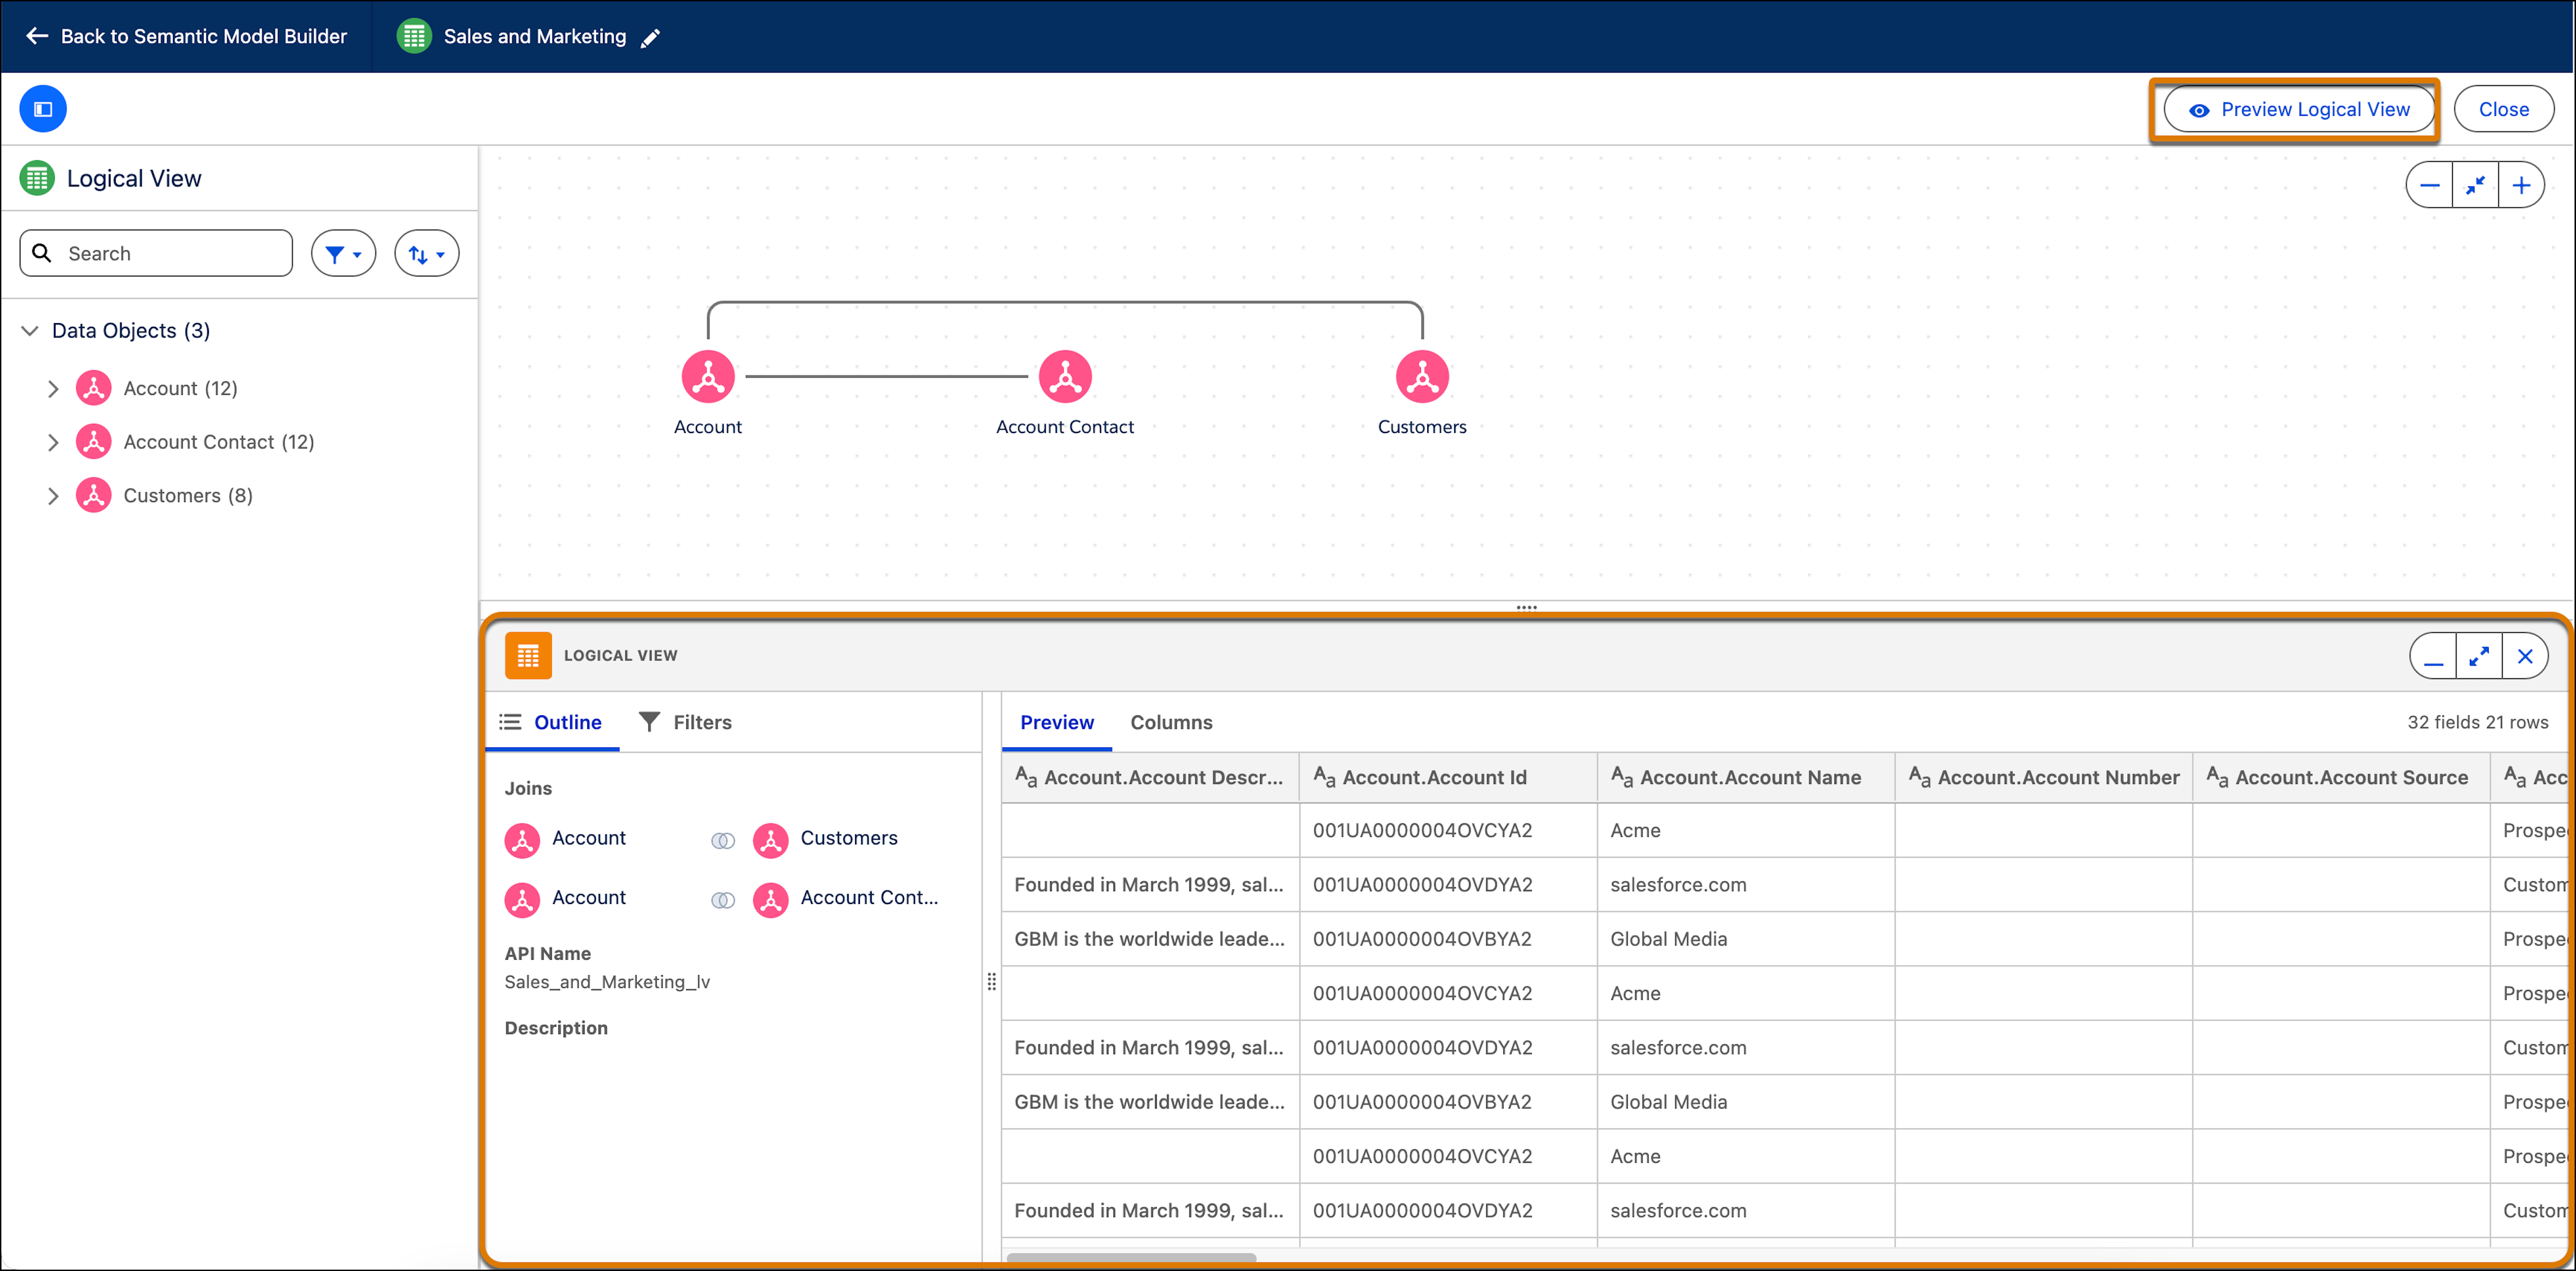The width and height of the screenshot is (2576, 1271).
Task: Expand the Account Contact (12) tree item
Action: [x=53, y=442]
